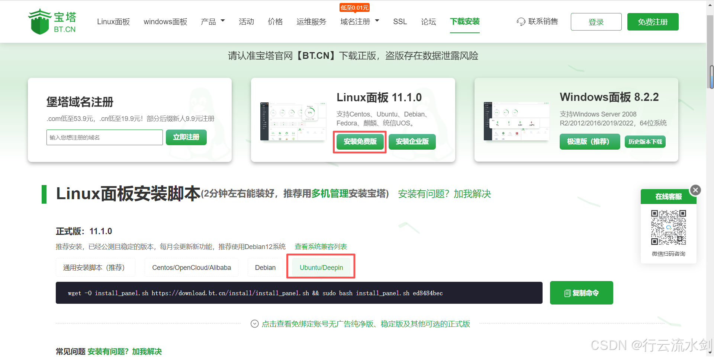Image resolution: width=714 pixels, height=357 pixels.
Task: Click the Windows面板 8.2.2 card title
Action: [x=609, y=97]
